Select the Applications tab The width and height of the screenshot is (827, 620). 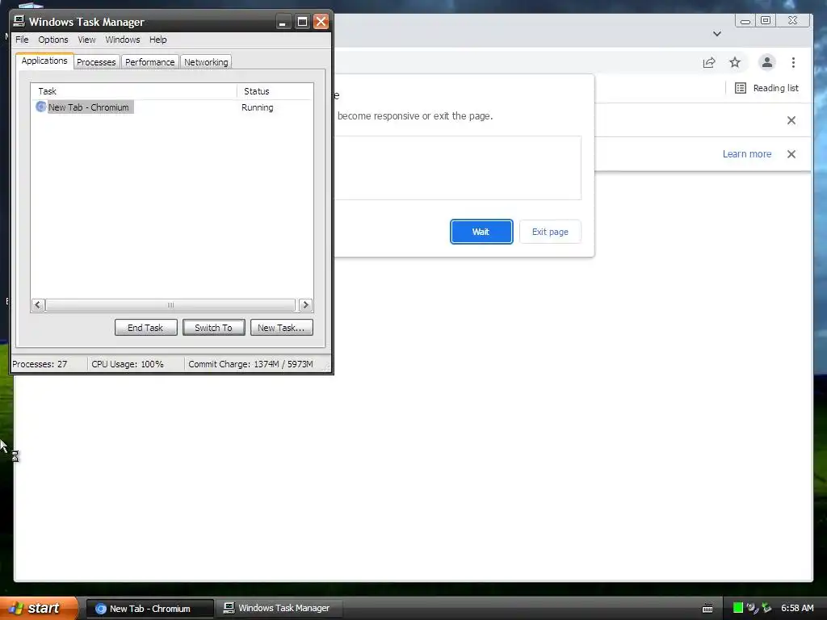(x=44, y=61)
